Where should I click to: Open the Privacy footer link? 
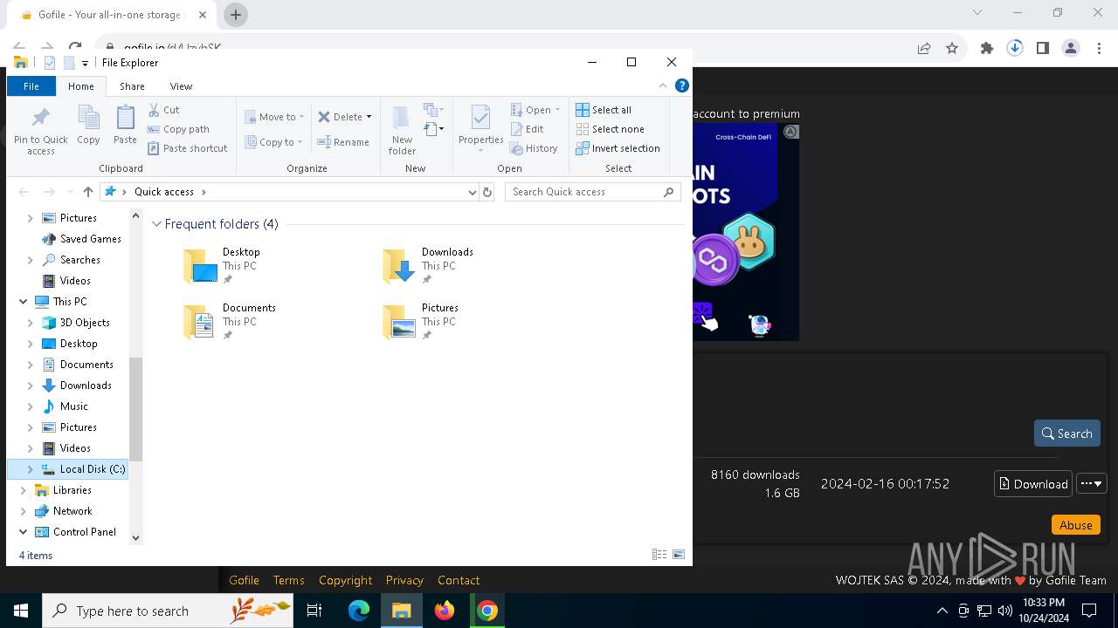tap(404, 580)
